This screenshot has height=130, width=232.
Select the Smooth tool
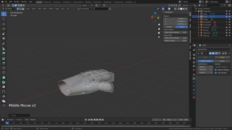click(4, 87)
